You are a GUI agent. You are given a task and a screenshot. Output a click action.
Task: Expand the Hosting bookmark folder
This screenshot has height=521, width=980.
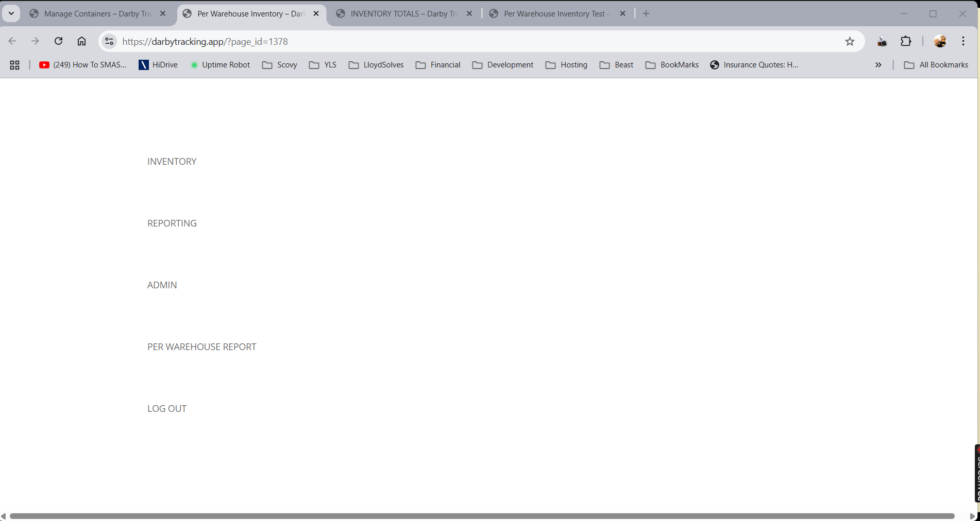pyautogui.click(x=566, y=65)
